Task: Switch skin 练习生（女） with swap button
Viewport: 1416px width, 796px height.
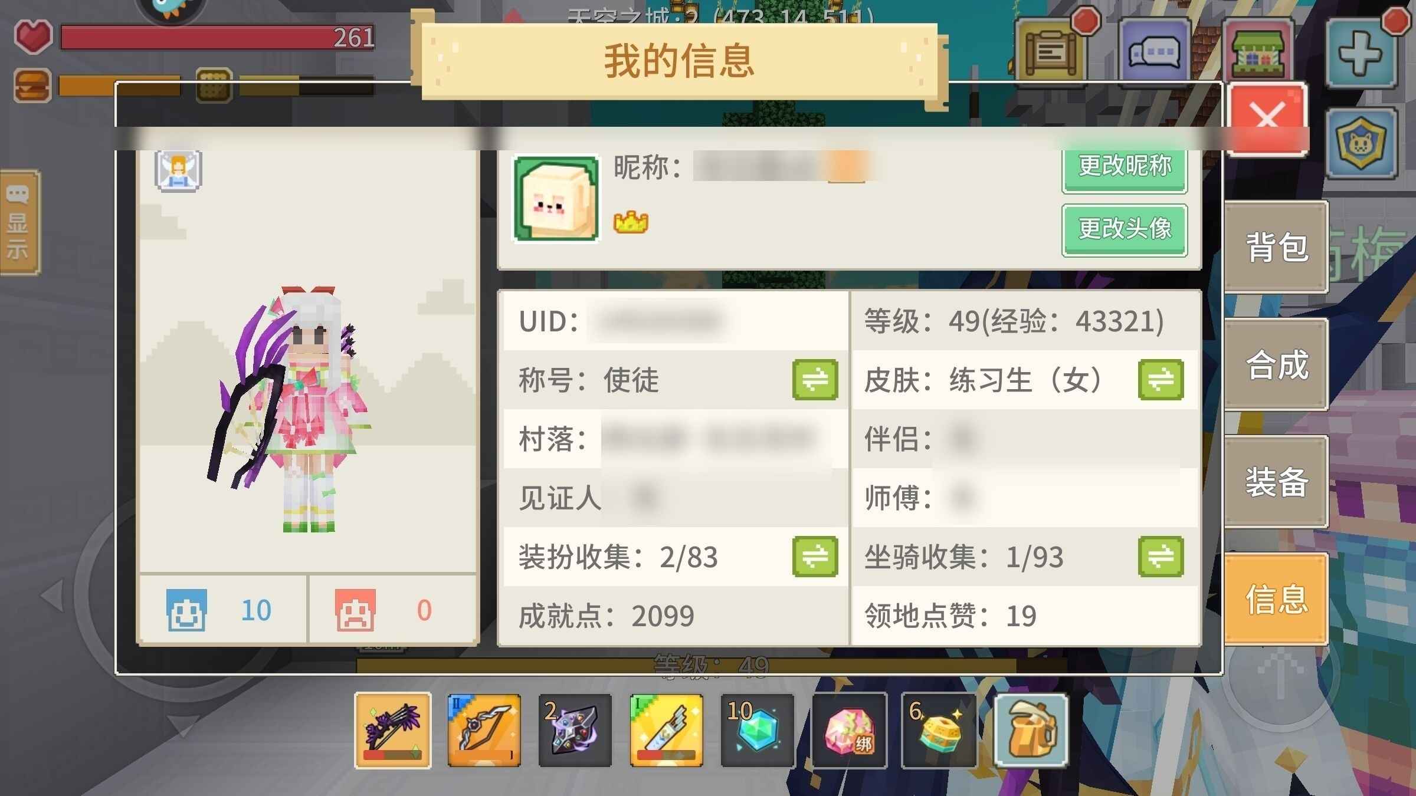Action: click(x=1161, y=379)
